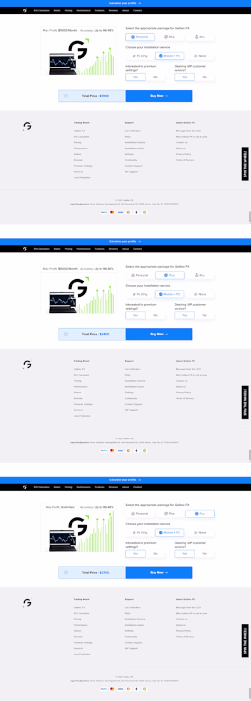Click Buy Now next to Total Price $2700
This screenshot has width=251, height=701.
(x=159, y=572)
